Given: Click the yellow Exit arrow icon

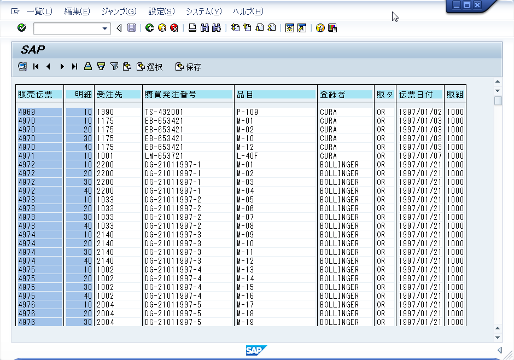Looking at the screenshot, I should click(x=162, y=28).
